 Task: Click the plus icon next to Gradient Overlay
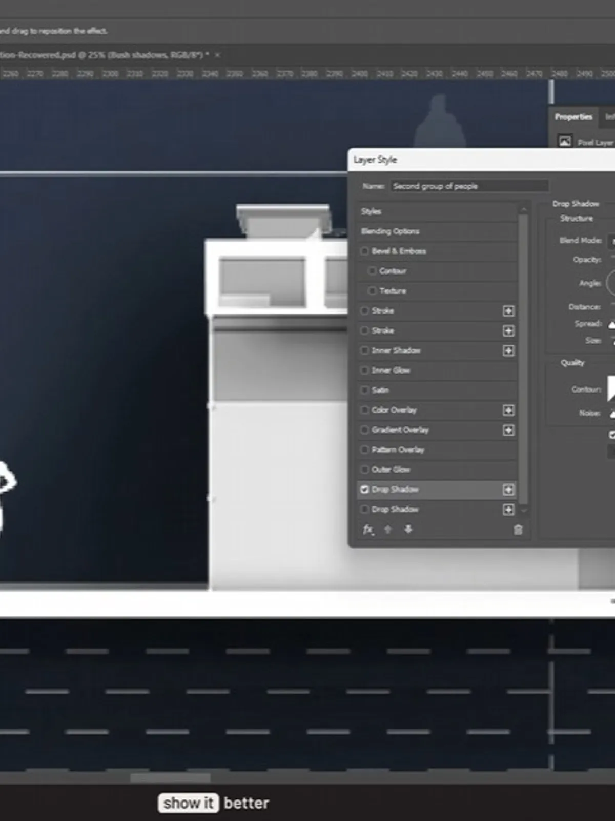point(508,430)
